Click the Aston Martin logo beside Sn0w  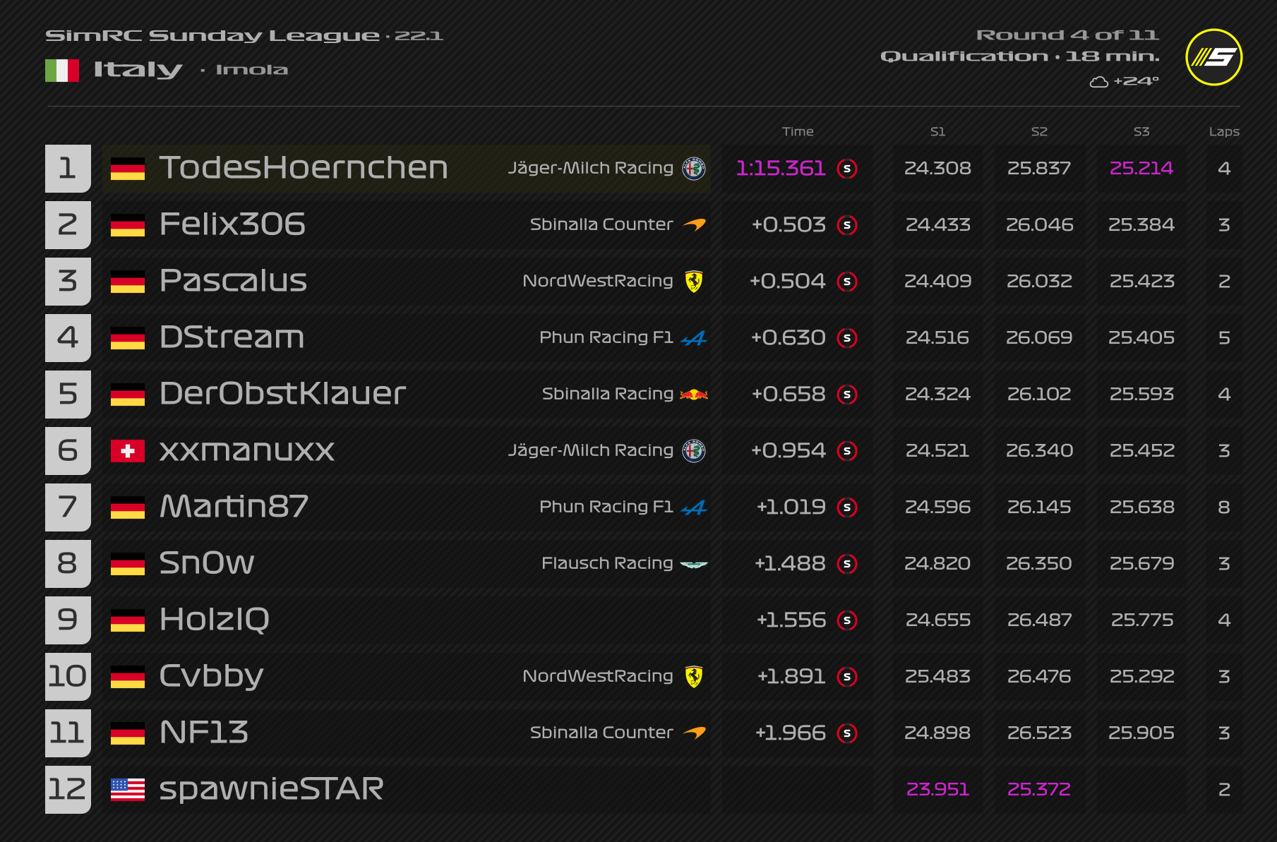coord(694,564)
